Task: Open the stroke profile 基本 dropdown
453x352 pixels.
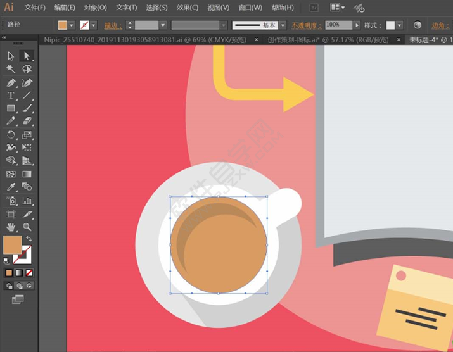Action: (281, 25)
